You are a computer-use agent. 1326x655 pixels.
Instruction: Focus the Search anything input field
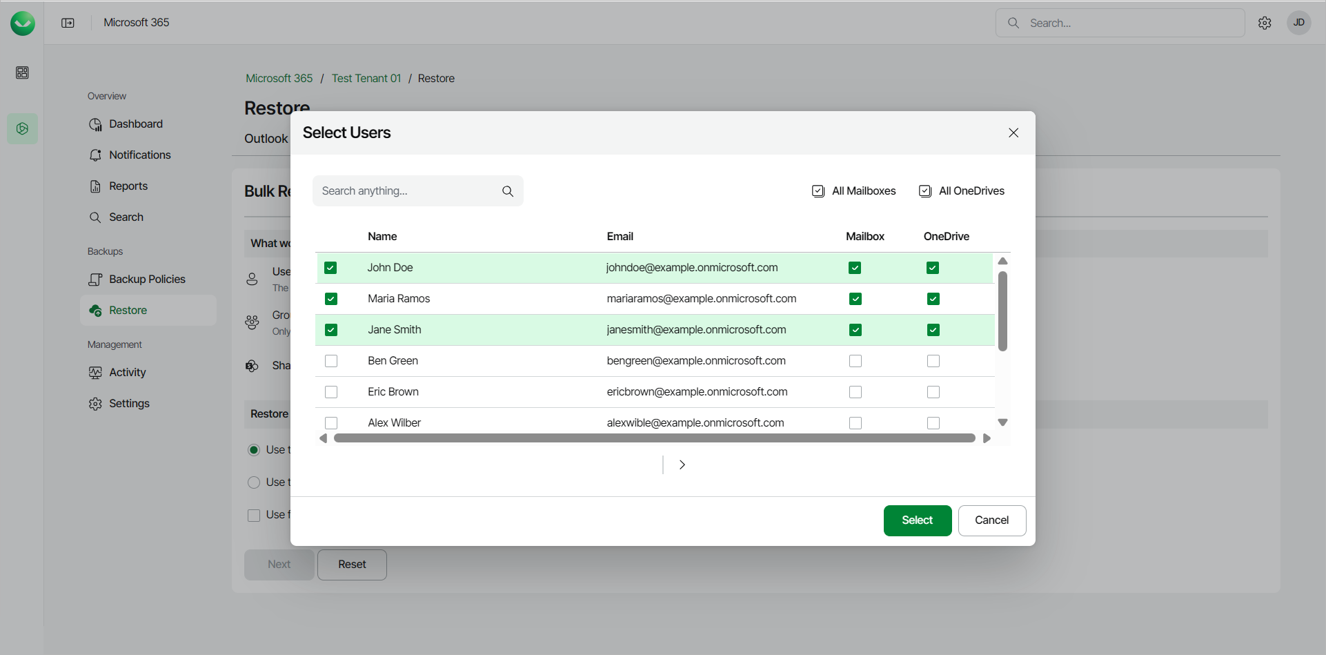[x=407, y=191]
